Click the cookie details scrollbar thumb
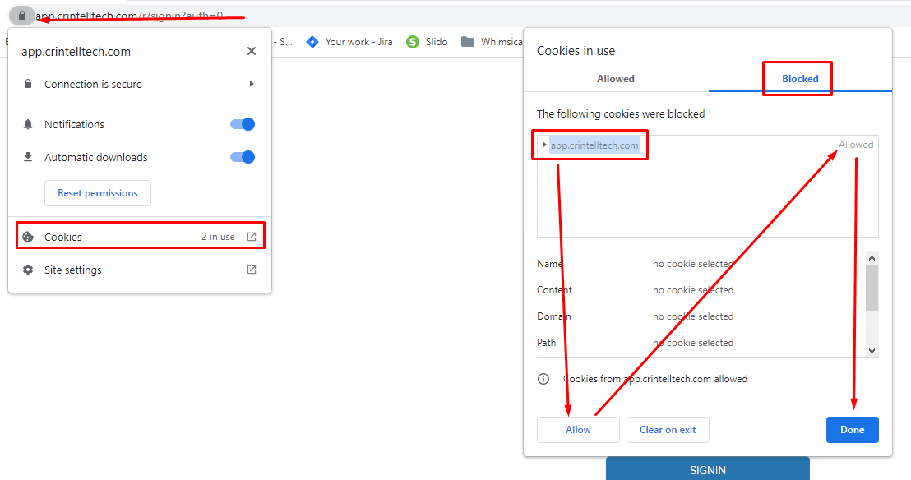Viewport: 911px width, 480px height. tap(872, 288)
